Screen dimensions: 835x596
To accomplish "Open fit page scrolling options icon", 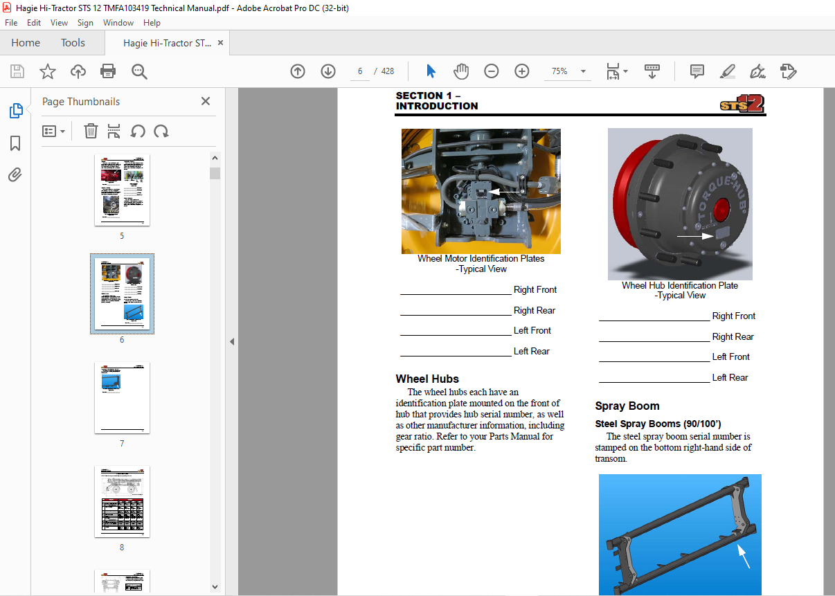I will pyautogui.click(x=612, y=71).
